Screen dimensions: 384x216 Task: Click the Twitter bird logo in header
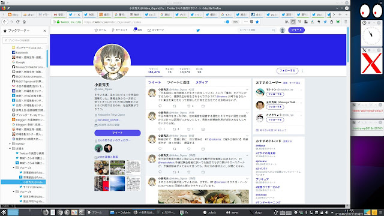coord(198,31)
